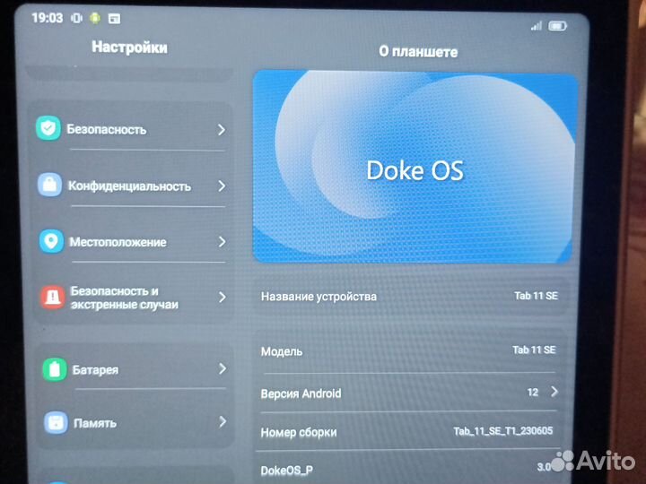Open the Безопасность settings
The height and width of the screenshot is (484, 646).
[131, 129]
